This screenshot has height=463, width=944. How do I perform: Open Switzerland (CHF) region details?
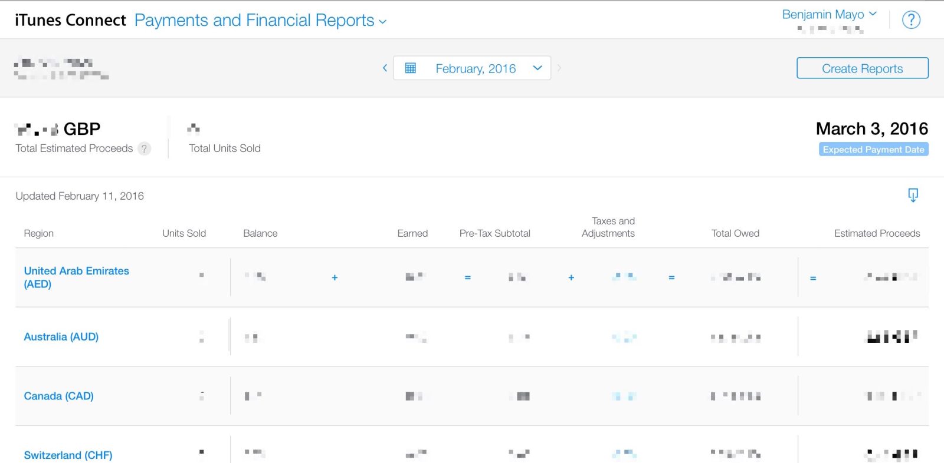(68, 455)
